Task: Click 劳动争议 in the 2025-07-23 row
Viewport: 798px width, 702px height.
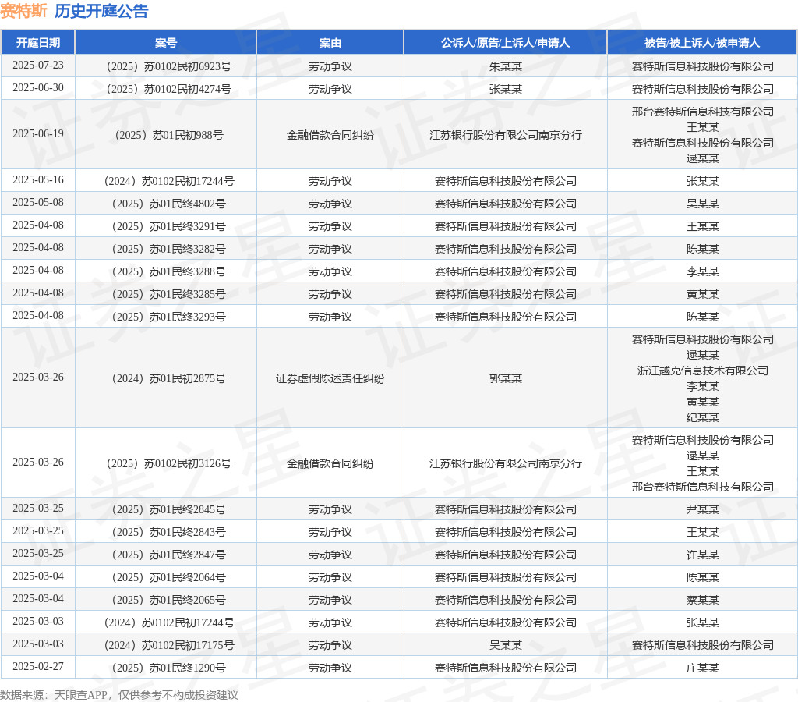Action: [330, 66]
